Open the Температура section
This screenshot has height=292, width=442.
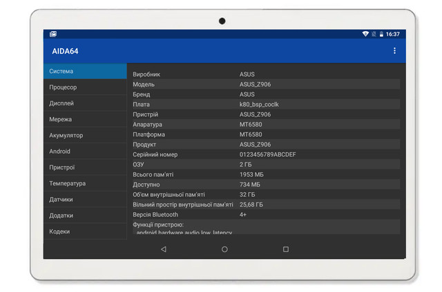[x=85, y=184]
